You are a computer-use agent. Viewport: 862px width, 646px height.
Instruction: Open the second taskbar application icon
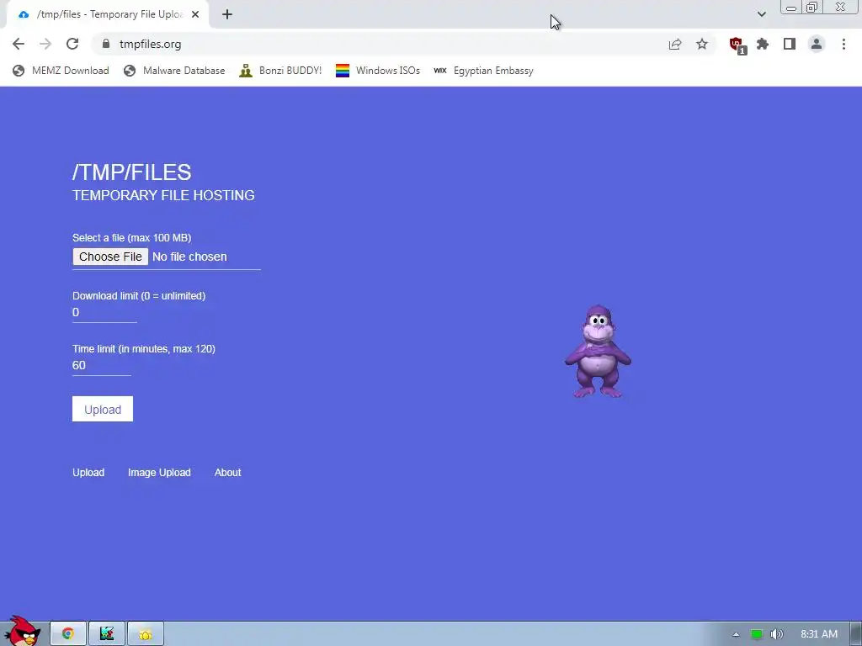click(107, 634)
